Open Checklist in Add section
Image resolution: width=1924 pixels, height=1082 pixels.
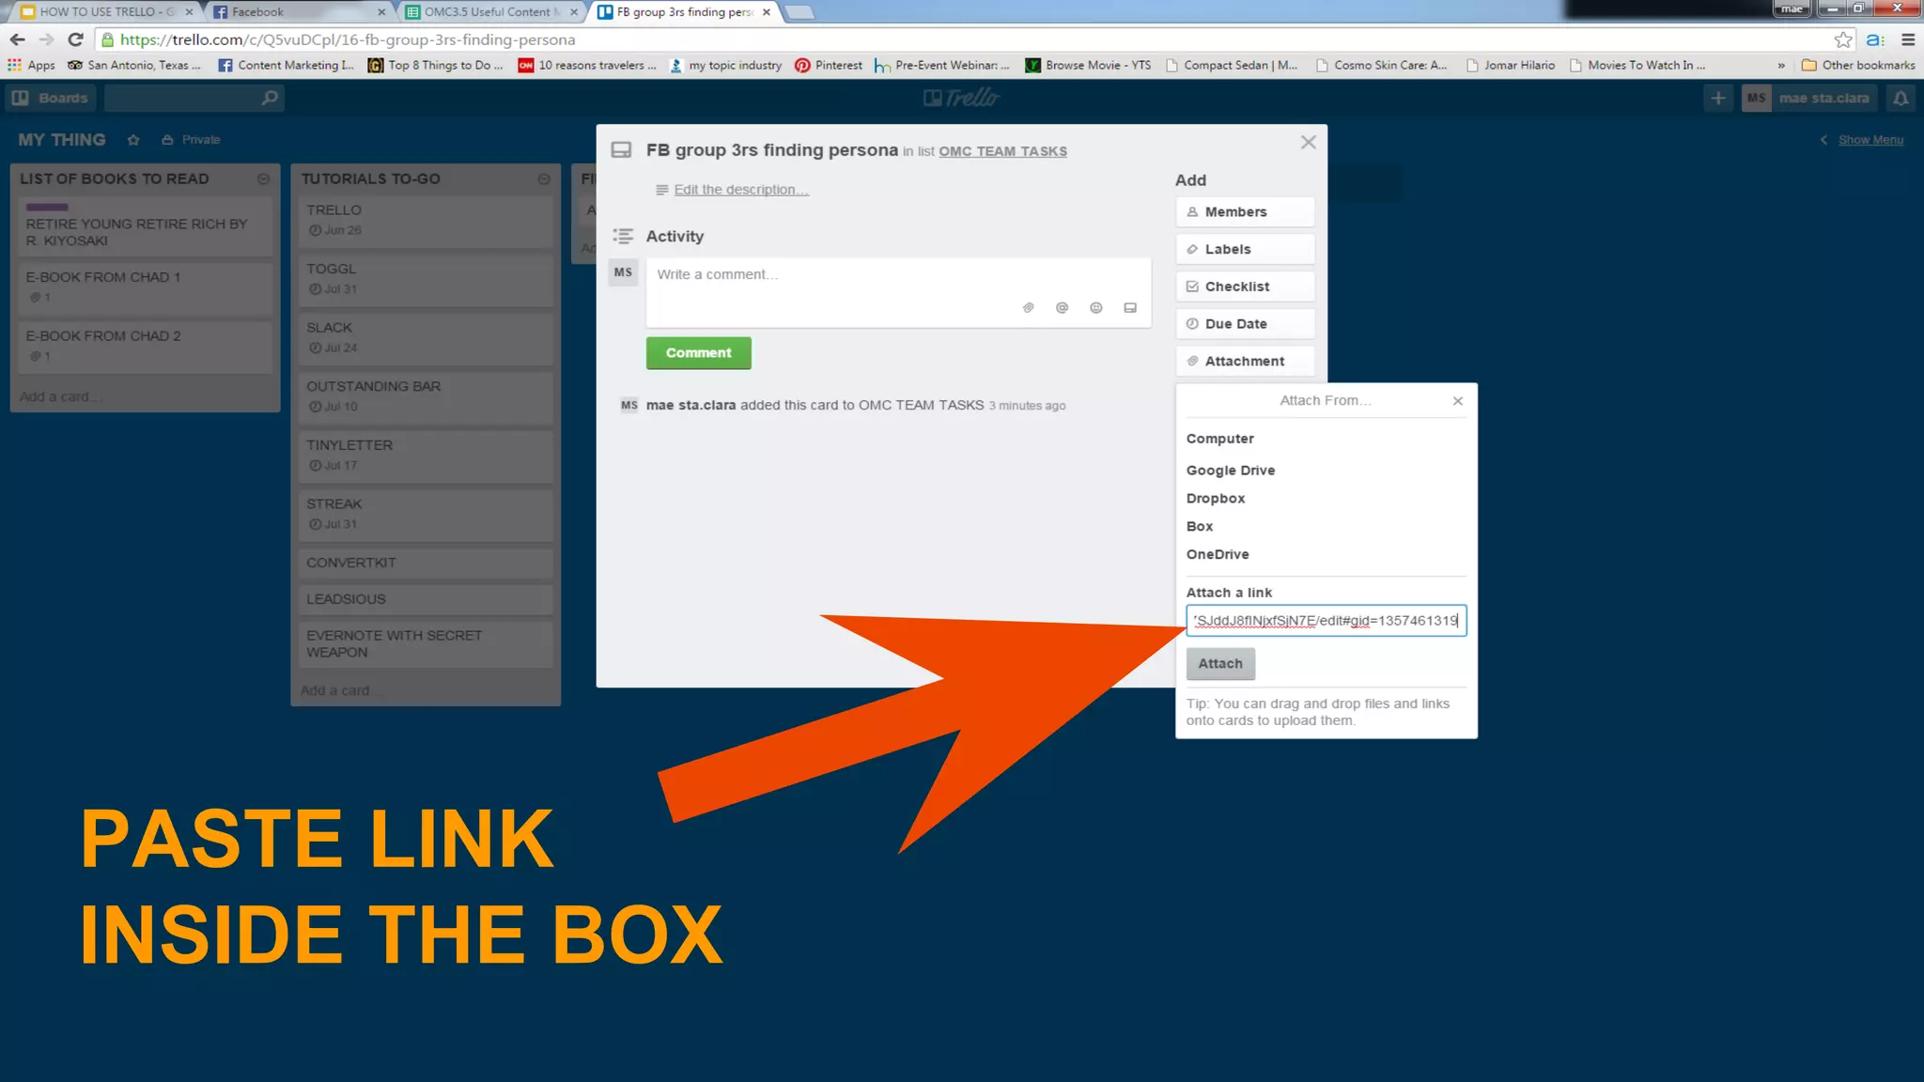pos(1245,286)
